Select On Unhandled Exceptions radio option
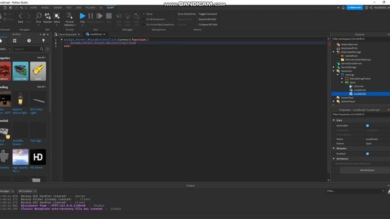 coord(144,24)
